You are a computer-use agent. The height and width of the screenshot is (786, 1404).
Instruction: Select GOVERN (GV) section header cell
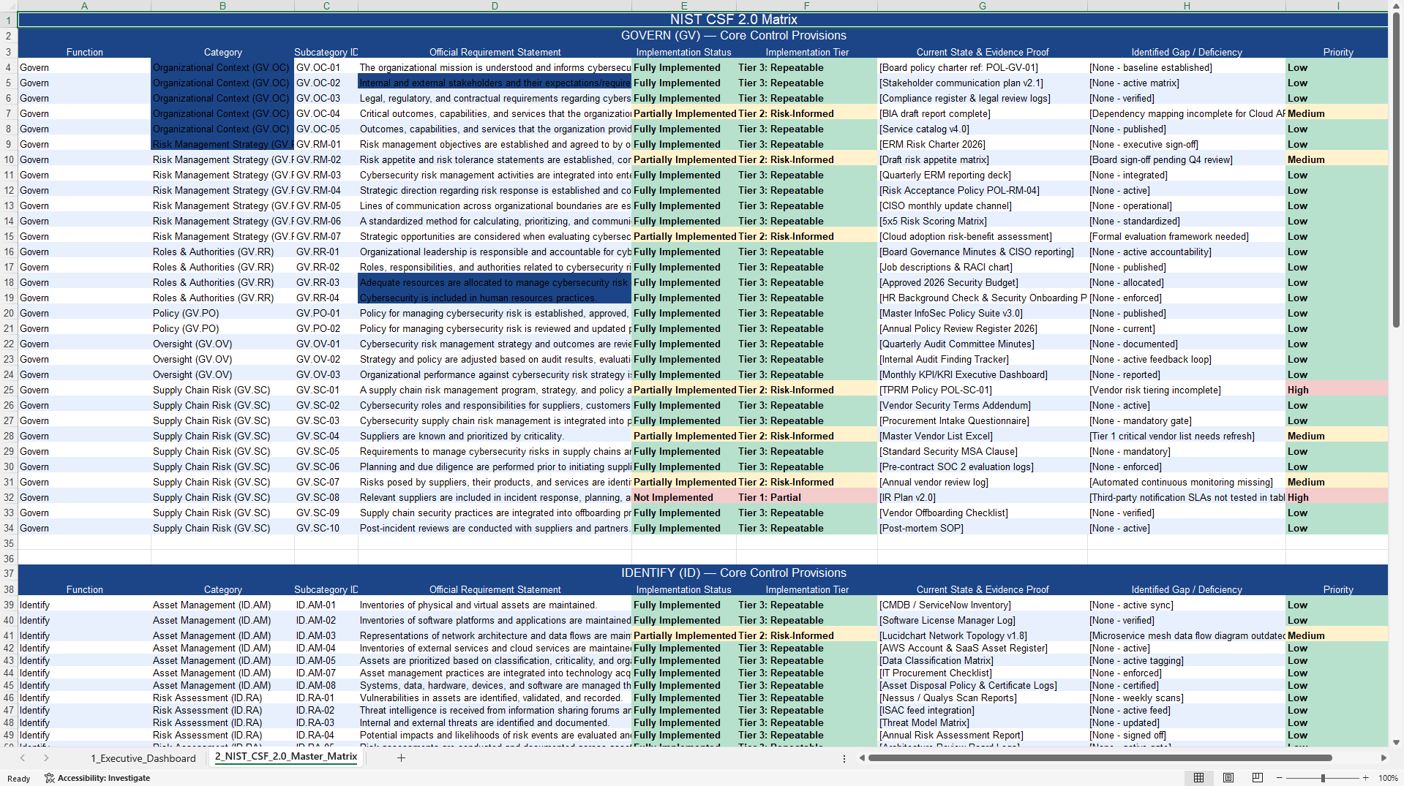pyautogui.click(x=703, y=36)
